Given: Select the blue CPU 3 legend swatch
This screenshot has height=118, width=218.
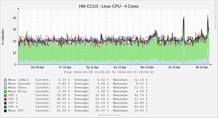Looking at the screenshot, I should point(5,103).
